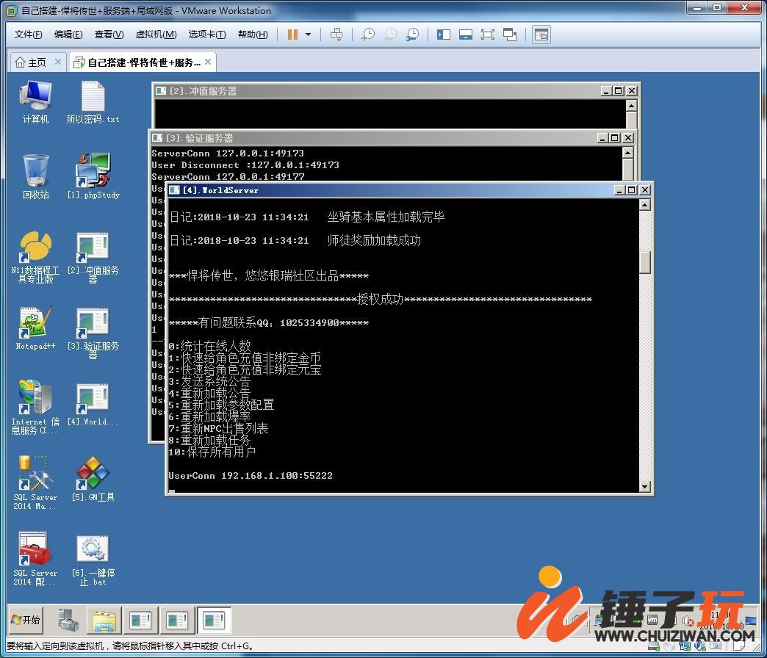Close the 主页 tab
767x658 pixels.
[x=58, y=62]
